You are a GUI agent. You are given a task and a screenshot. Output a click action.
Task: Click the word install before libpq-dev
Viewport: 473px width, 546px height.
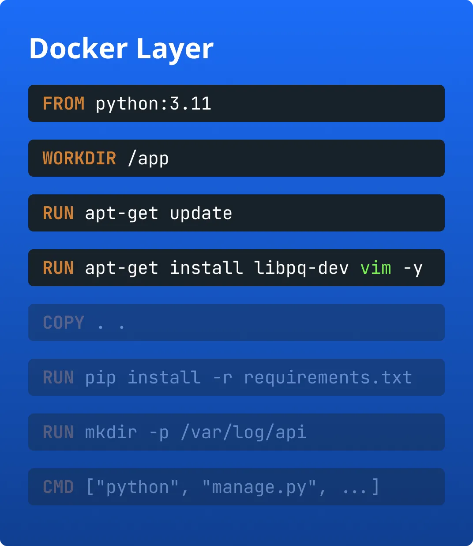pyautogui.click(x=206, y=268)
